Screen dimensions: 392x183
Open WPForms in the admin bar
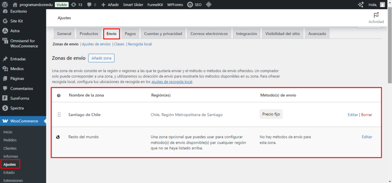point(175,5)
